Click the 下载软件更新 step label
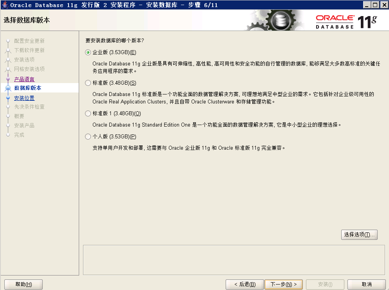The width and height of the screenshot is (389, 290). (x=29, y=50)
